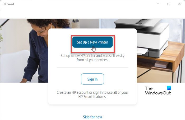Close the HP Smart window
Viewport: 185px width, 120px height.
click(179, 4)
